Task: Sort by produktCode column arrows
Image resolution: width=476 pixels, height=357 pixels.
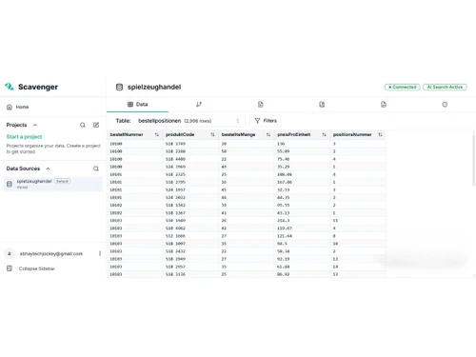Action: [212, 134]
